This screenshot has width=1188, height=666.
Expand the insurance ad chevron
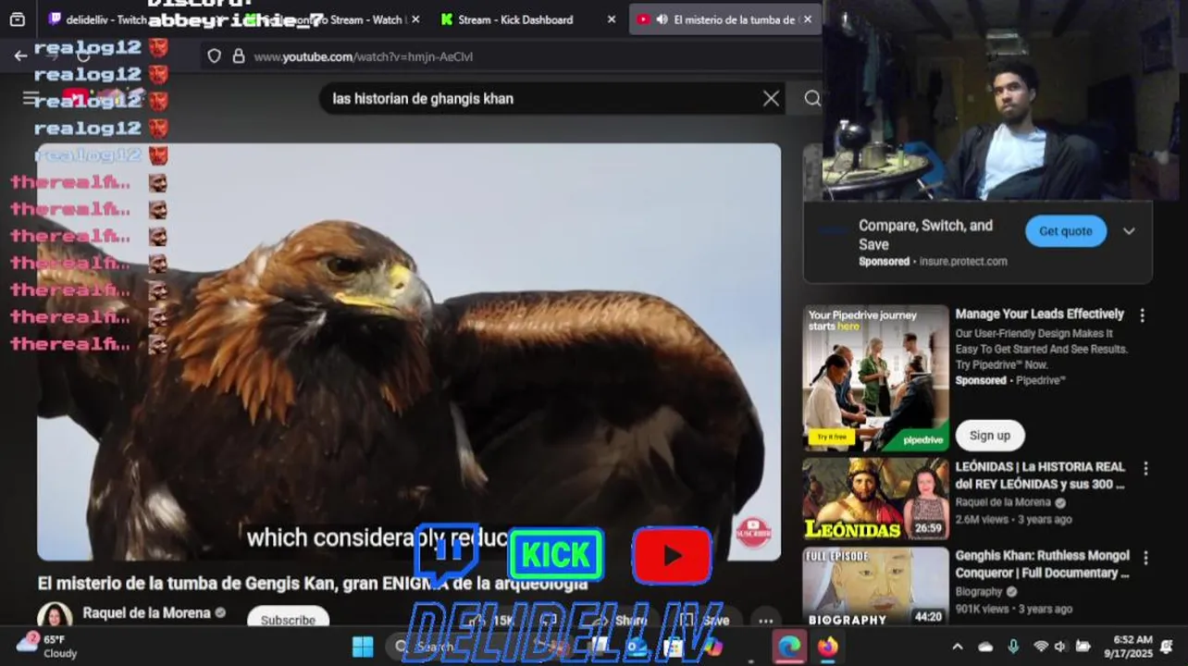click(x=1128, y=231)
